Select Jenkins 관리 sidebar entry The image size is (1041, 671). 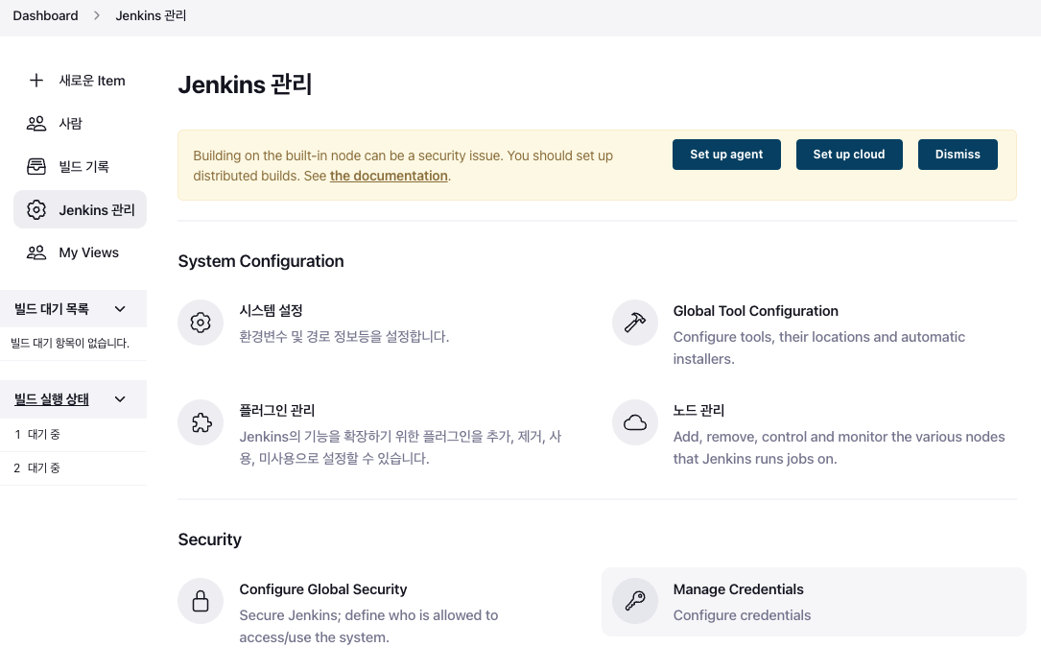(x=80, y=210)
